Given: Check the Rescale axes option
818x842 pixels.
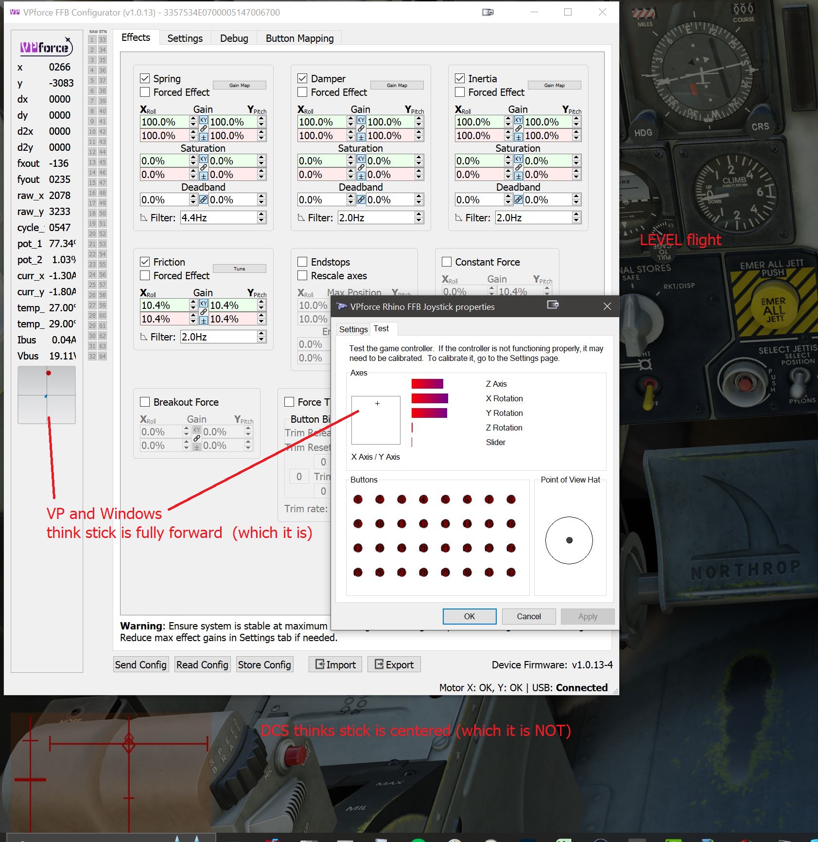Looking at the screenshot, I should point(302,275).
